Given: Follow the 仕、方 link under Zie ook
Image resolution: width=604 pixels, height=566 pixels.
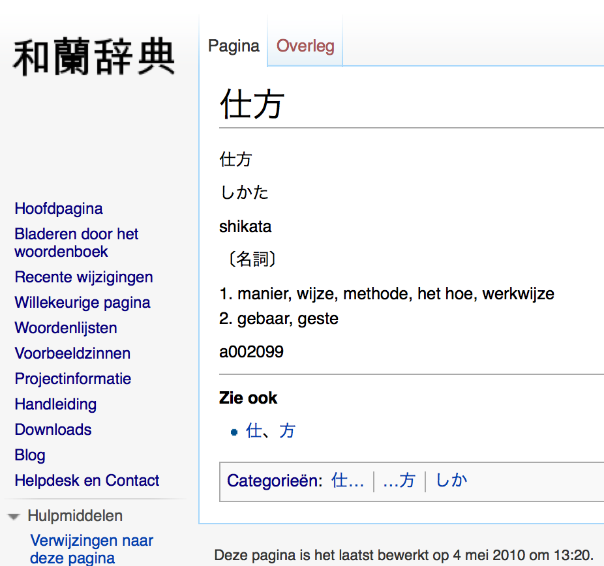Looking at the screenshot, I should click(271, 430).
